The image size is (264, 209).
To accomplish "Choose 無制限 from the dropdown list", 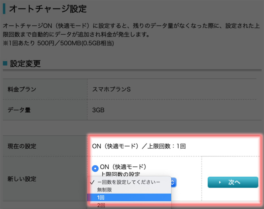I will pos(129,190).
